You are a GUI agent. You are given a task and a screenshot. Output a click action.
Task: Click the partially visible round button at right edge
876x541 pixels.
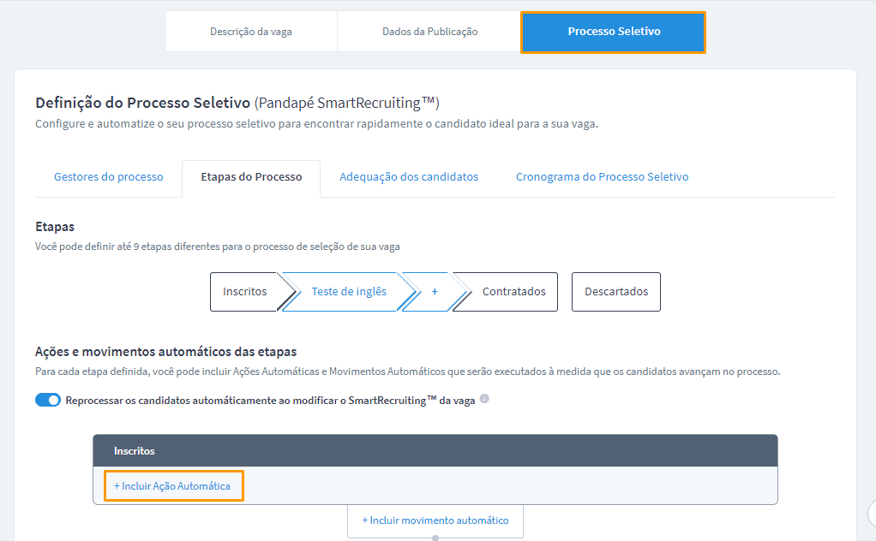(x=873, y=514)
